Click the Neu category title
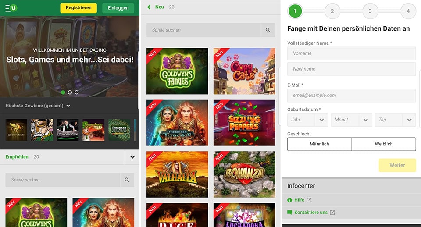Viewport: 421px width, 227px height. (160, 7)
